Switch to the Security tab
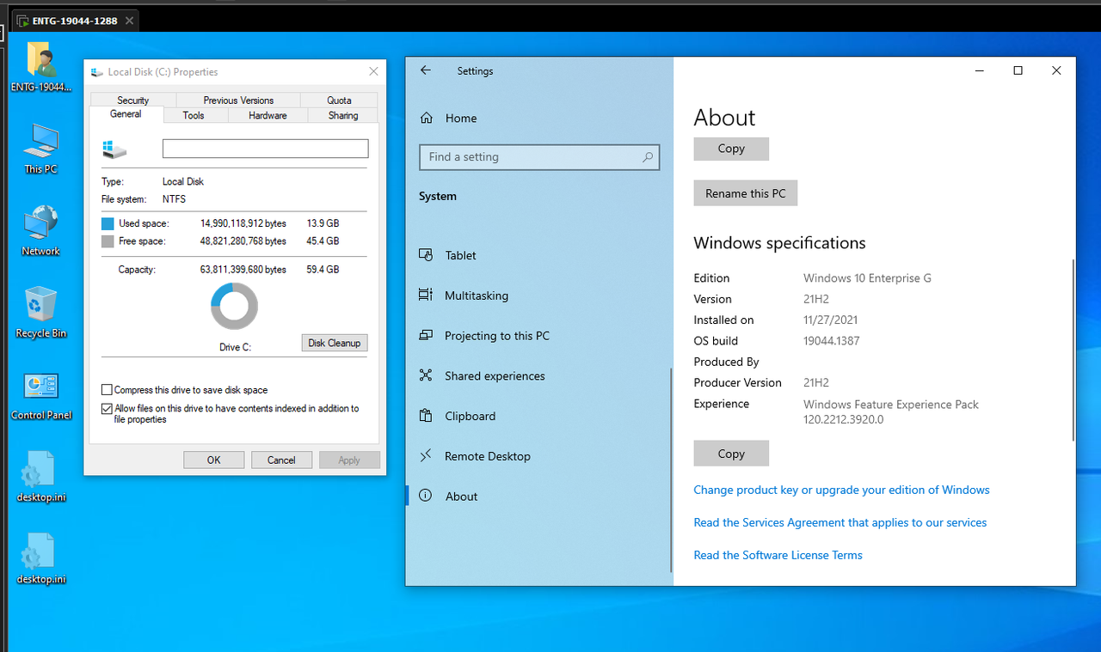 point(133,100)
